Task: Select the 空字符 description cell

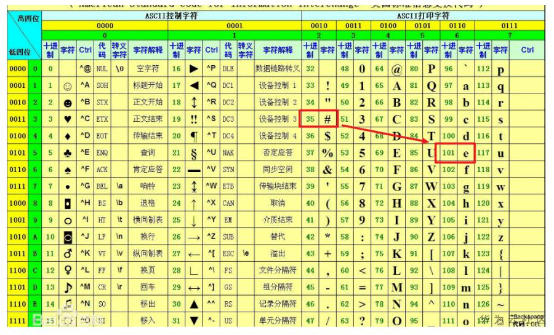Action: 148,68
